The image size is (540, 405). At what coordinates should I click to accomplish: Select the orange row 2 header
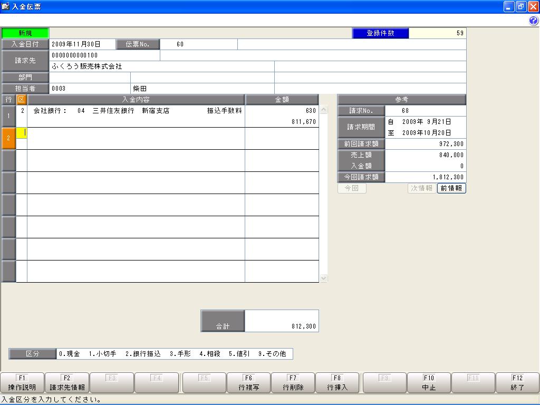pos(8,138)
